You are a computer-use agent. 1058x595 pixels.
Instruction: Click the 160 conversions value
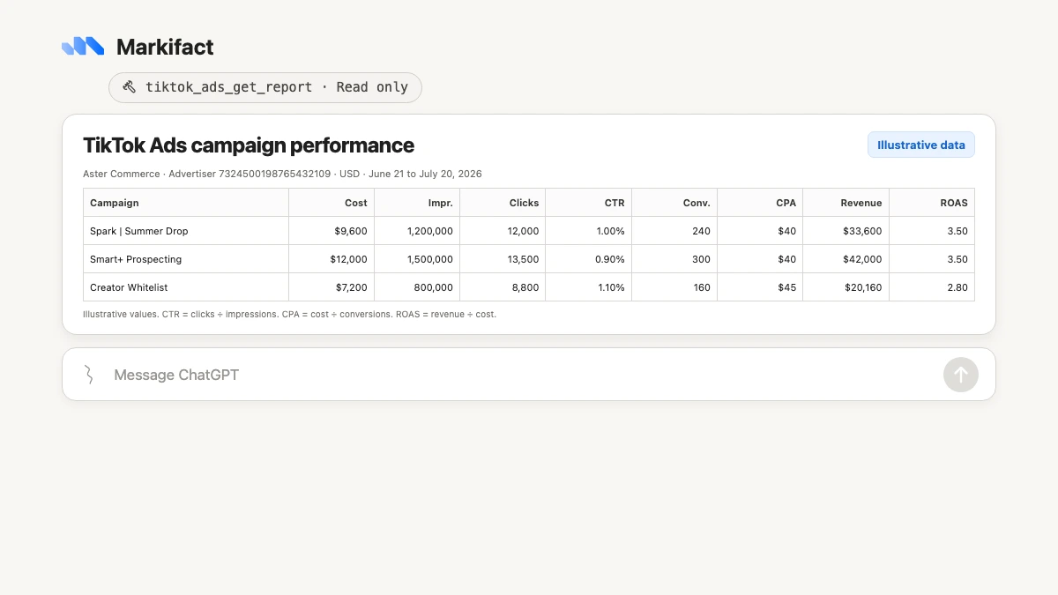tap(702, 287)
